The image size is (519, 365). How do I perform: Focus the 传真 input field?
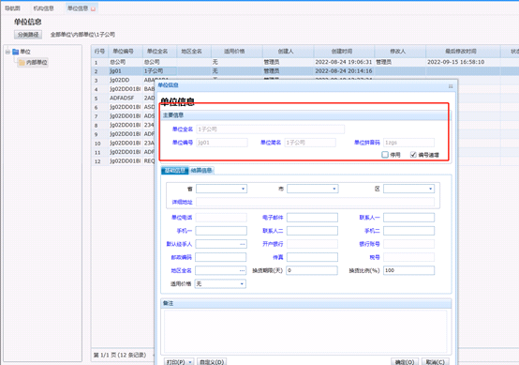(x=312, y=257)
